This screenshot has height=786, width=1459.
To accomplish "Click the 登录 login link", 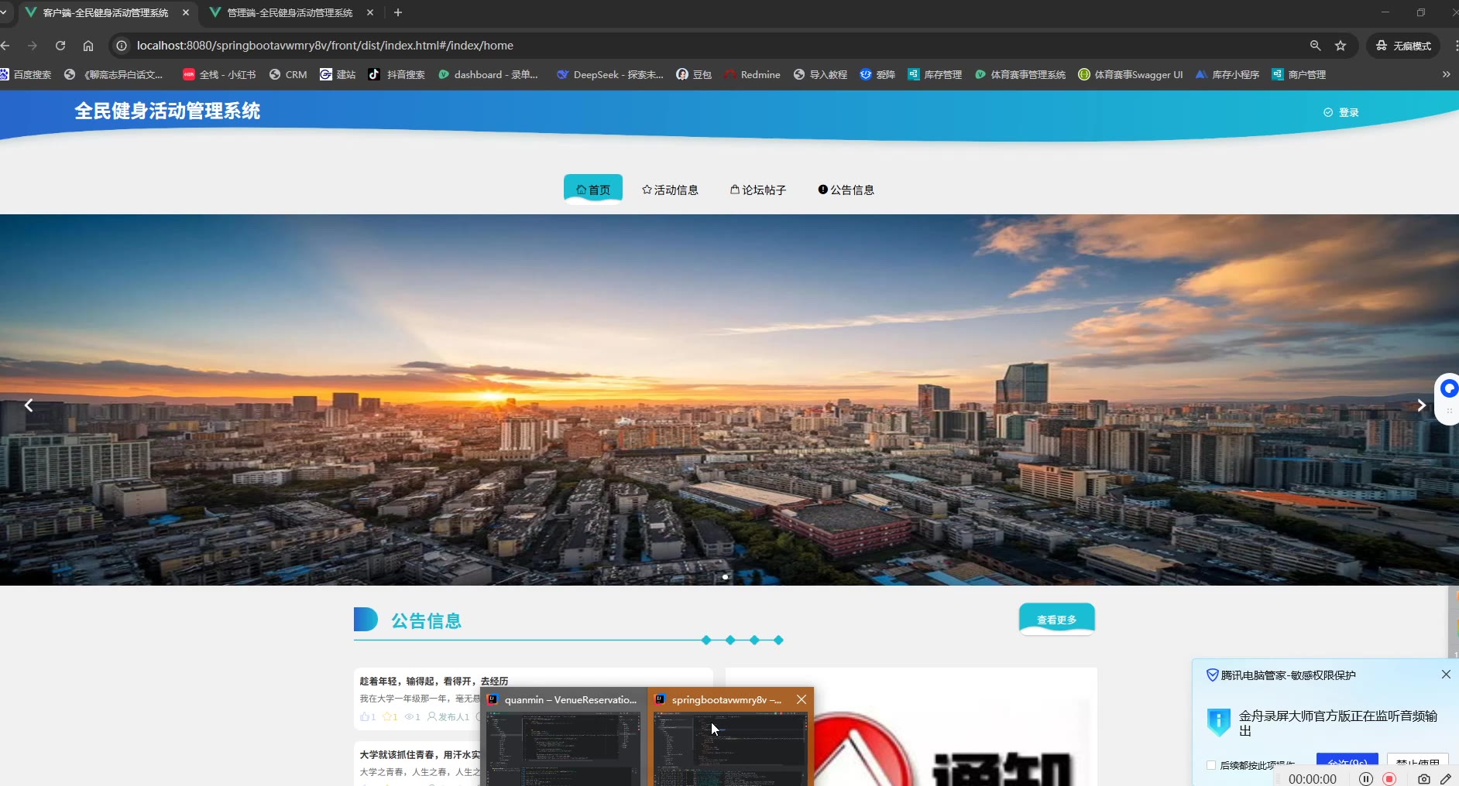I will click(1341, 112).
